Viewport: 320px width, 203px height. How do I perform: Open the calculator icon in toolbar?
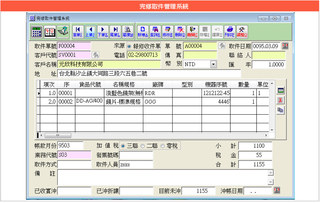[x=37, y=31]
